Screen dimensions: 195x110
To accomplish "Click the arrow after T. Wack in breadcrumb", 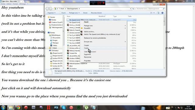I will [x=65, y=9].
